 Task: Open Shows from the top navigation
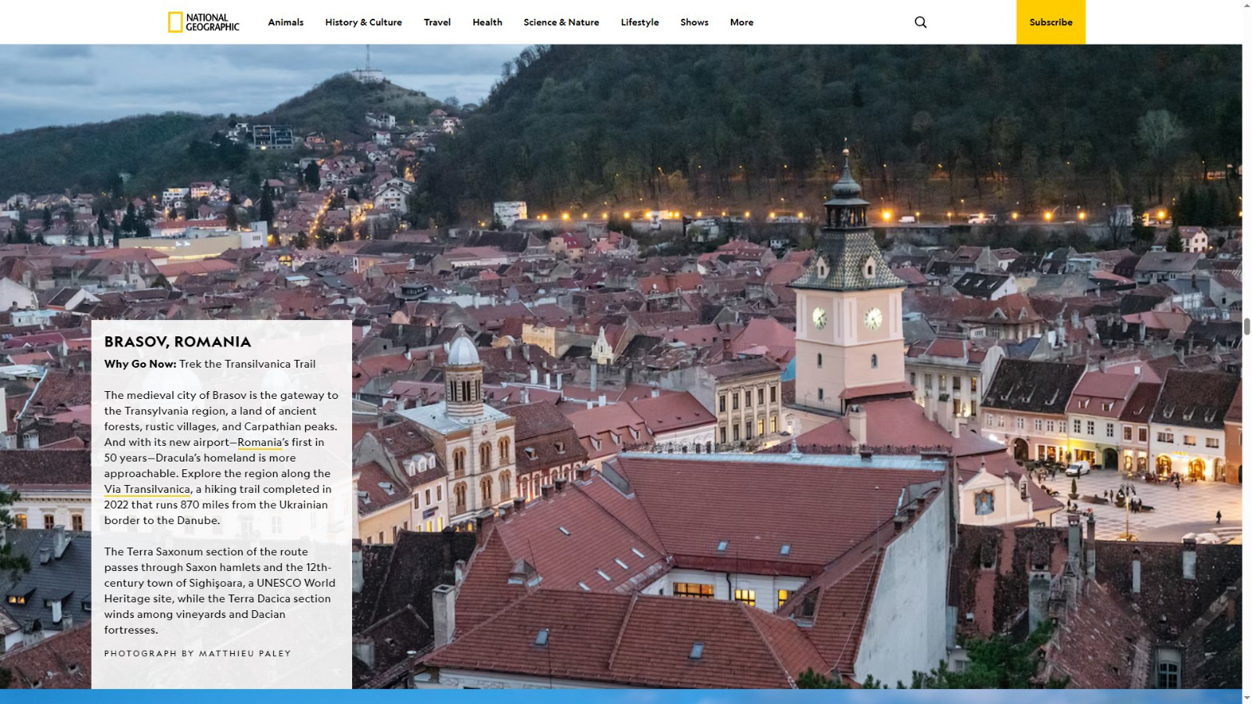click(694, 22)
